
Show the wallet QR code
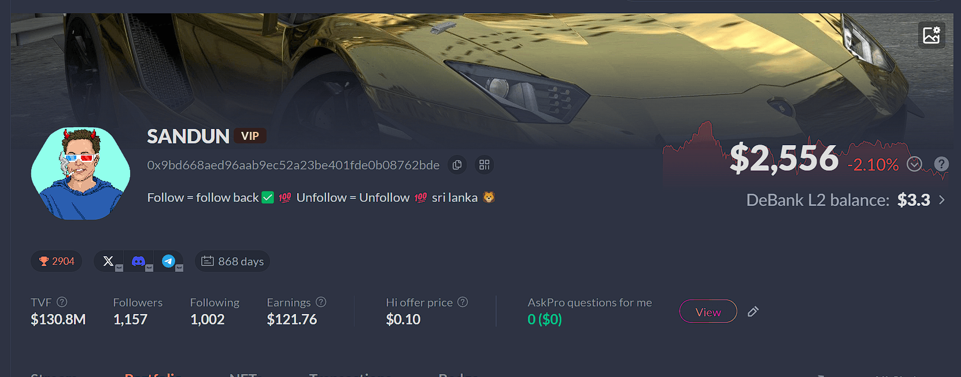(485, 165)
